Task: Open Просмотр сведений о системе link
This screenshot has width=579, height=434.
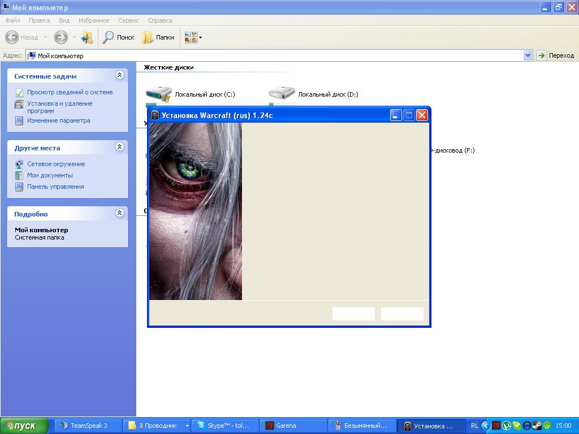Action: pyautogui.click(x=70, y=92)
